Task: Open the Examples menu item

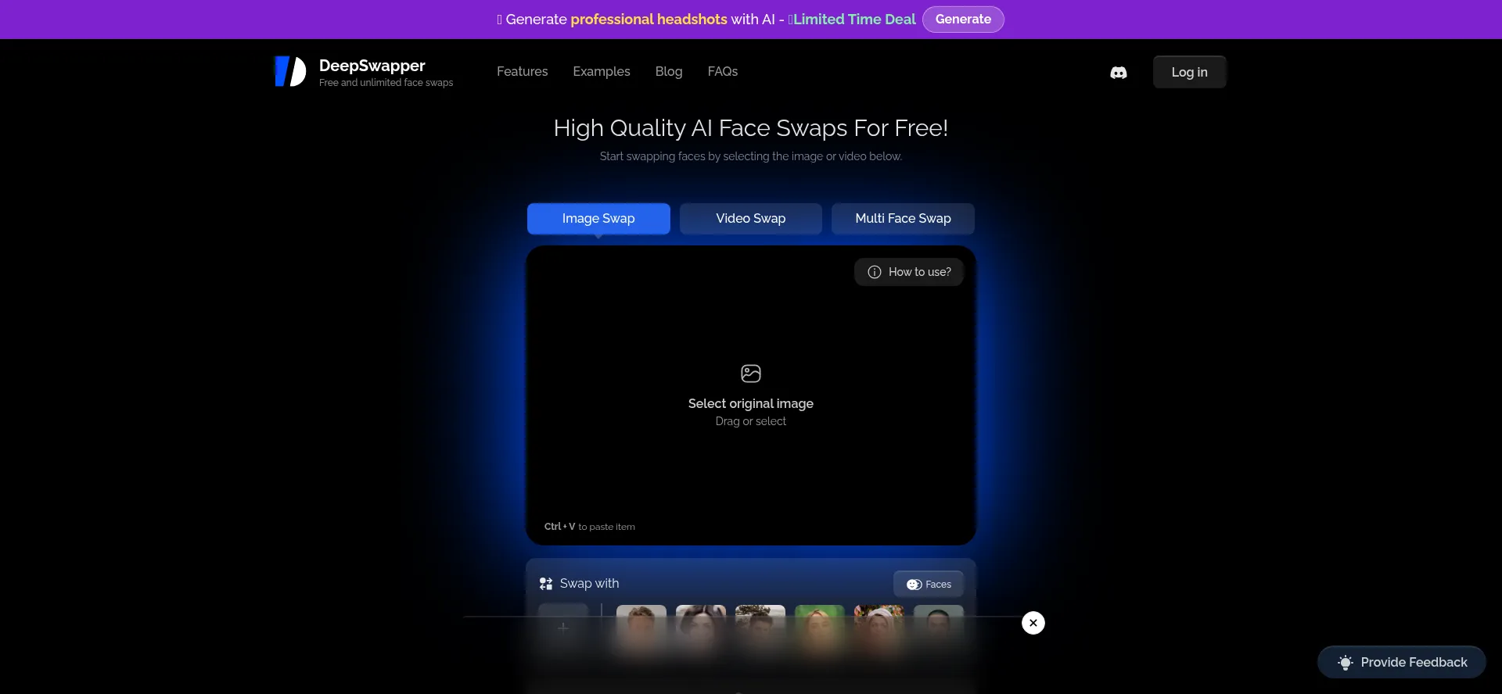Action: 602,71
